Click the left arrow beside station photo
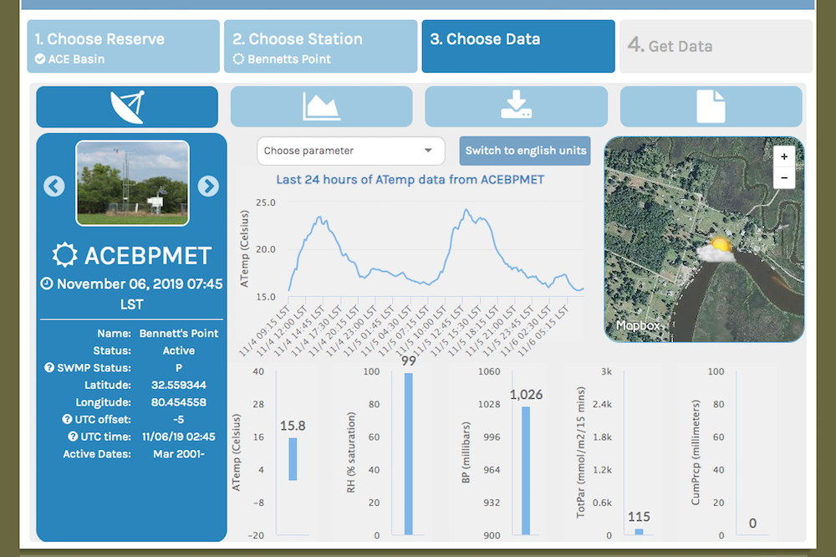The height and width of the screenshot is (557, 836). point(54,186)
